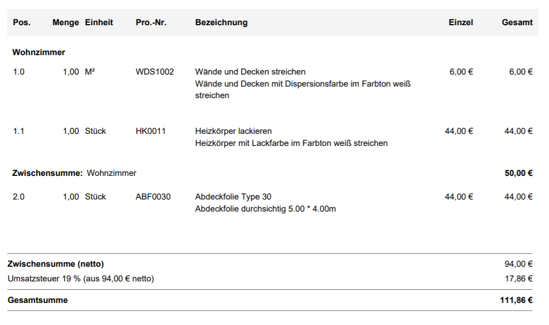Click the Einzel column header
The image size is (549, 325).
pyautogui.click(x=461, y=23)
